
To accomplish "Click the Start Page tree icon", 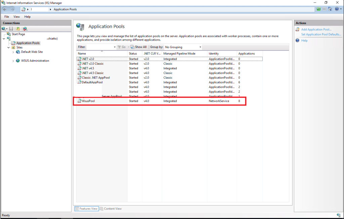I will coord(9,34).
